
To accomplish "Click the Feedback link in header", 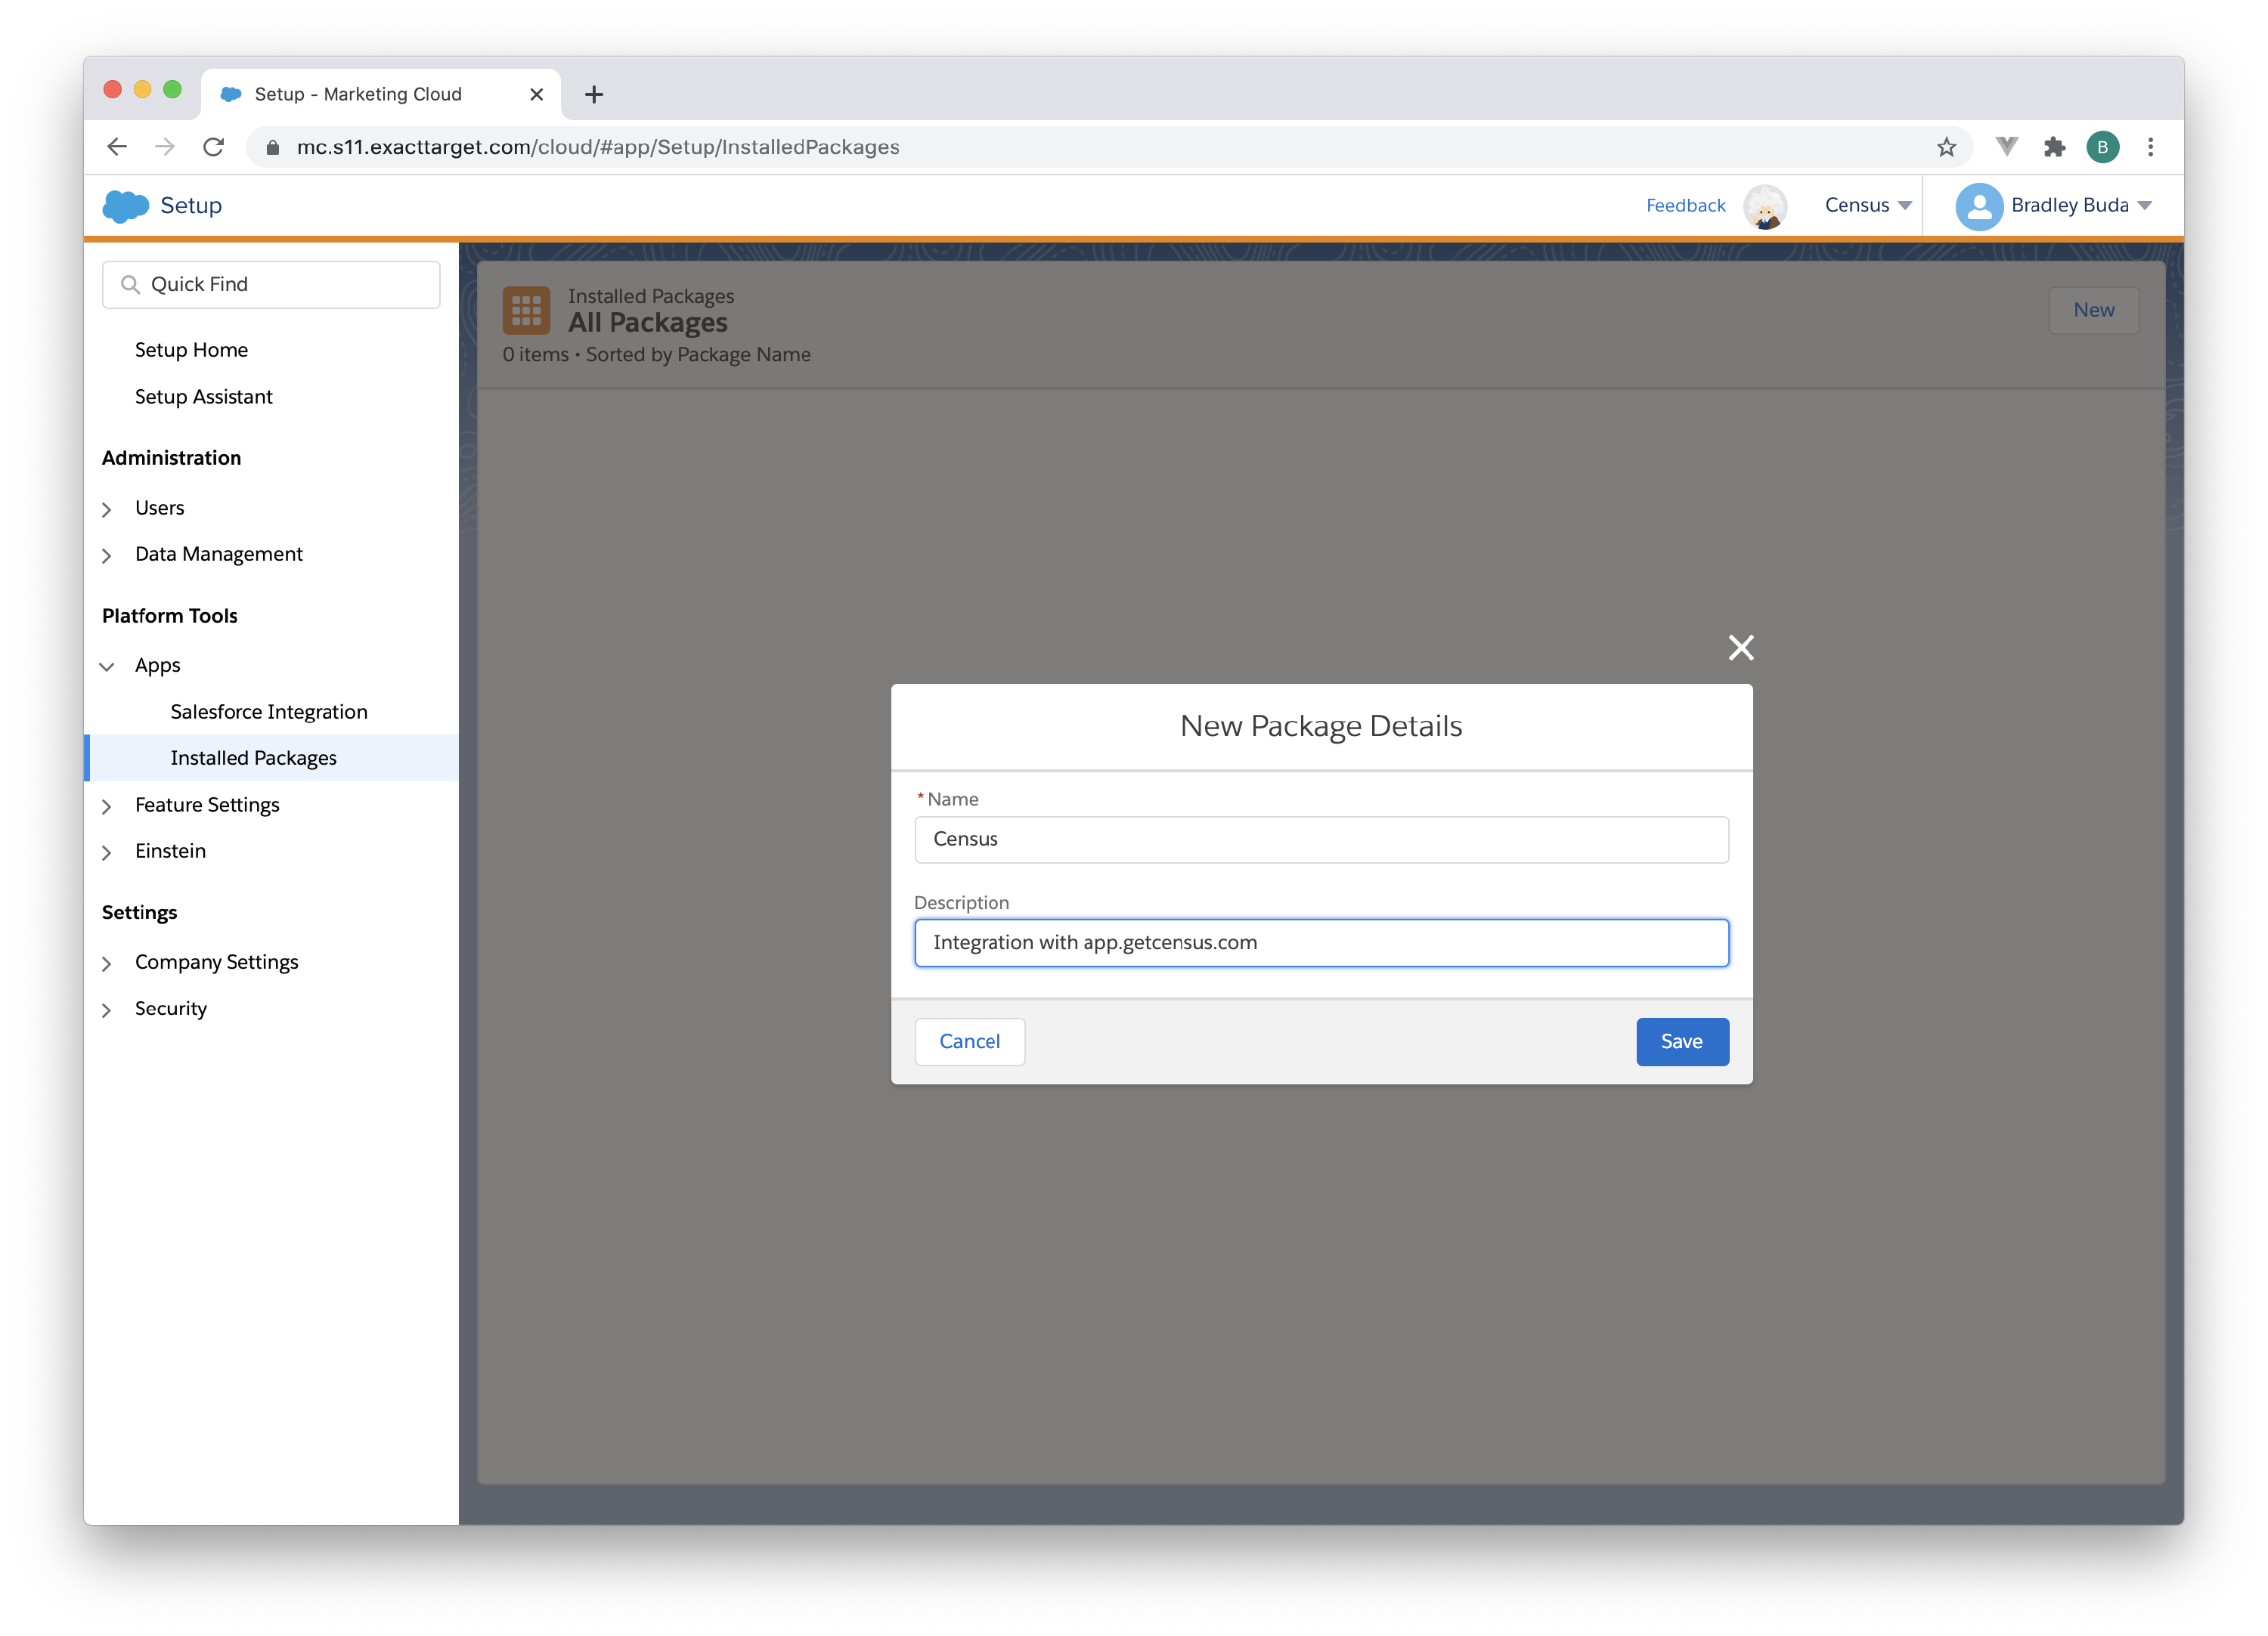I will point(1685,206).
